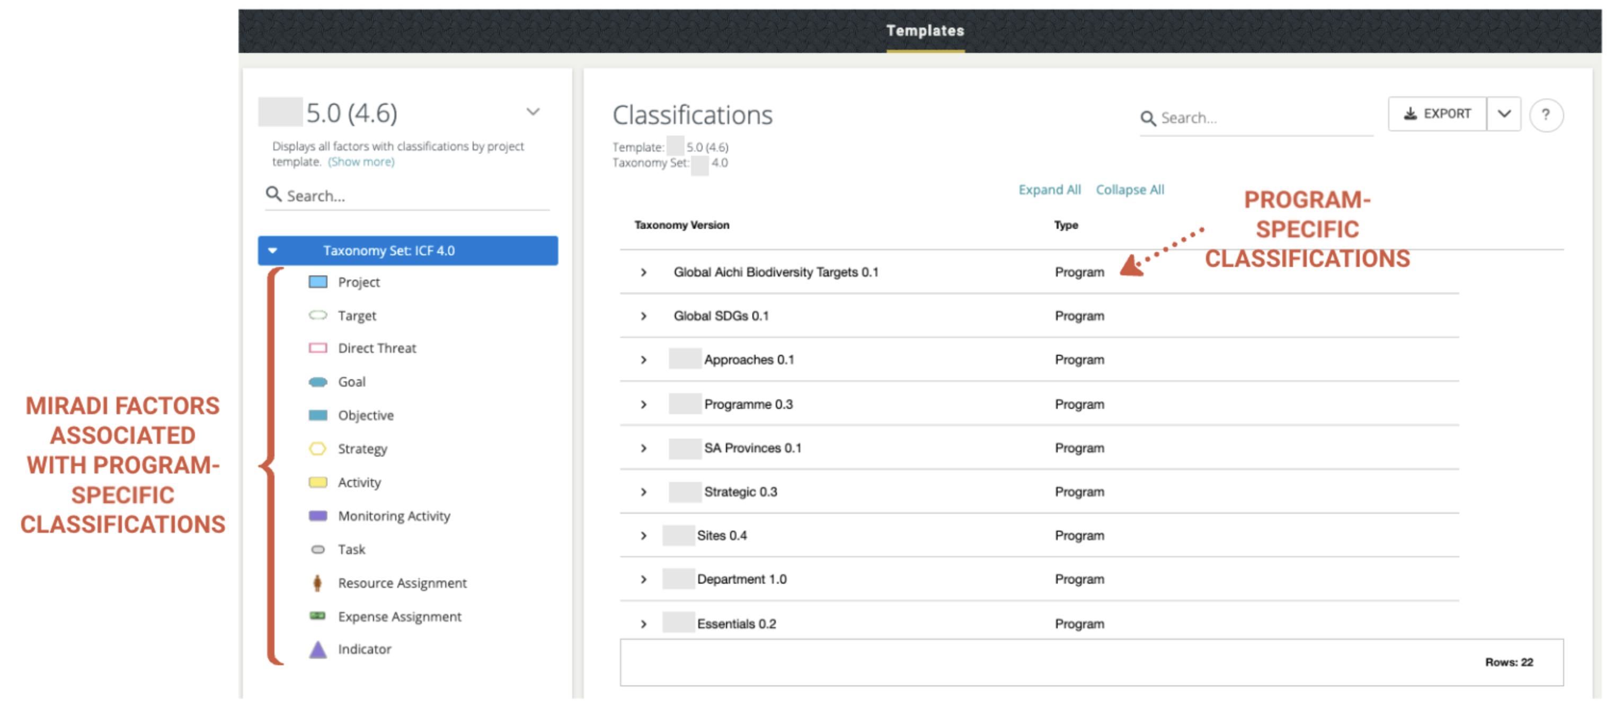This screenshot has height=715, width=1614.
Task: Switch to the Templates tab
Action: click(925, 31)
